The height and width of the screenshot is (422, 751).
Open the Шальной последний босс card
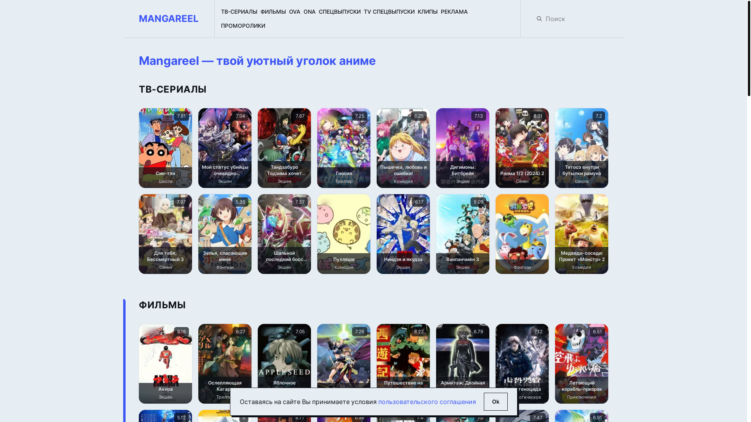click(284, 234)
